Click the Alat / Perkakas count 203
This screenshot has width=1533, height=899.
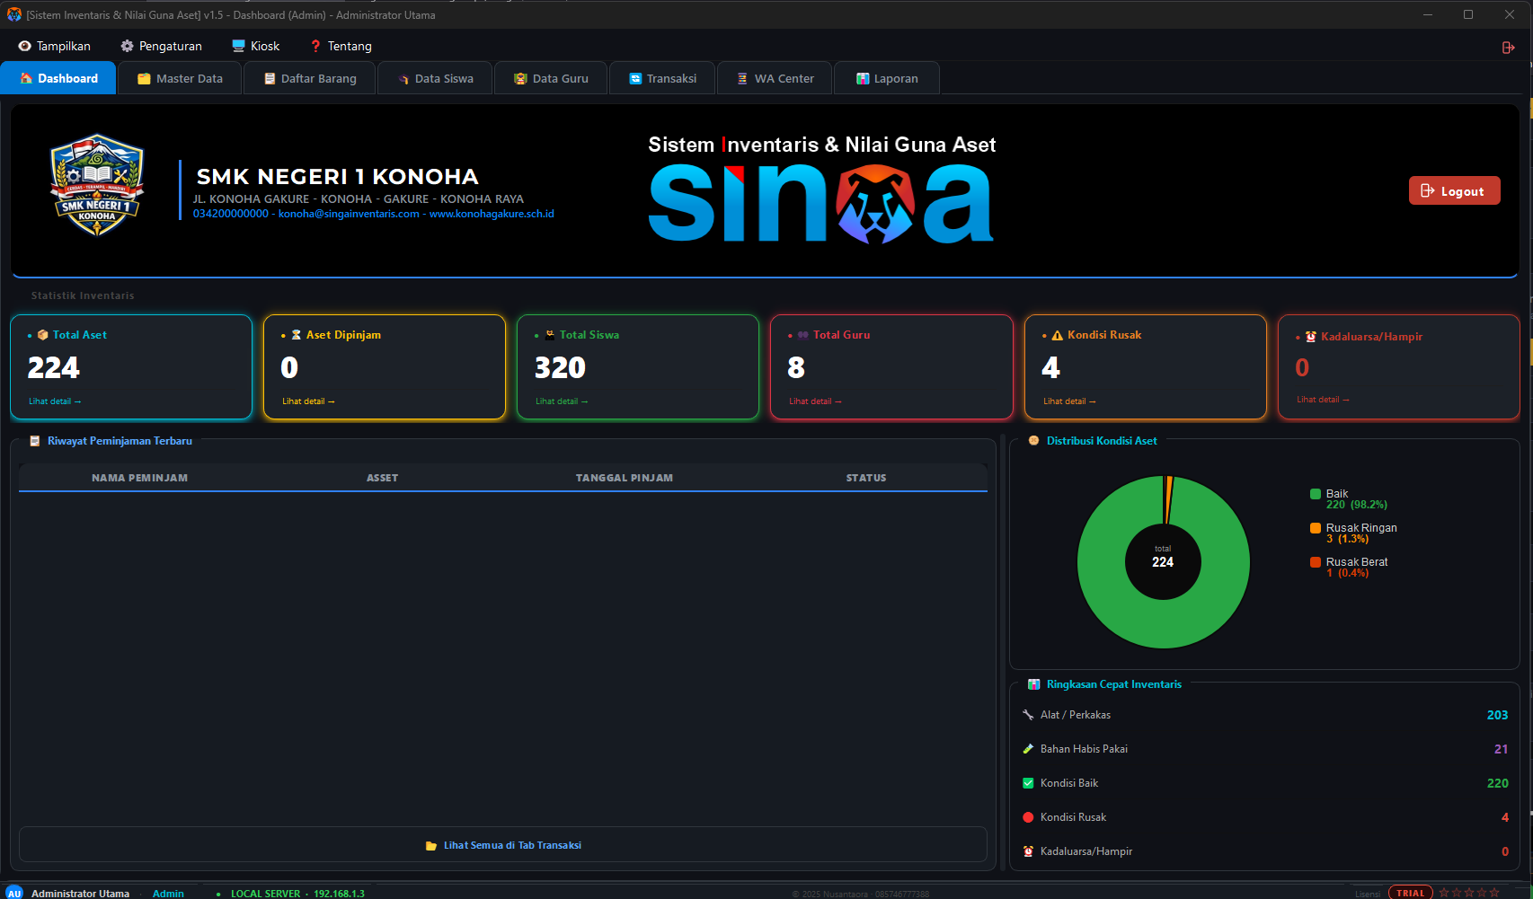tap(1497, 715)
